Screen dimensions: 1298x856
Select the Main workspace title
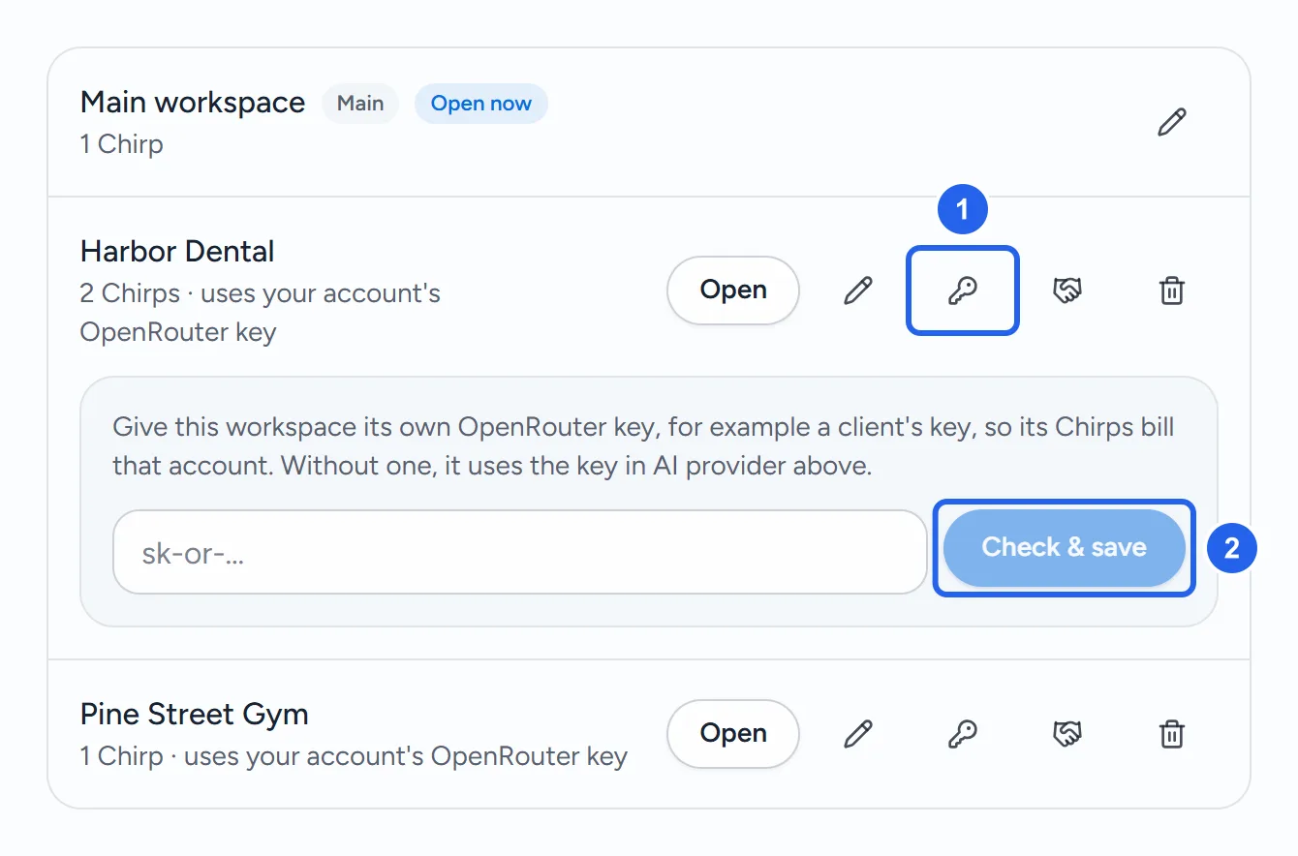coord(193,103)
